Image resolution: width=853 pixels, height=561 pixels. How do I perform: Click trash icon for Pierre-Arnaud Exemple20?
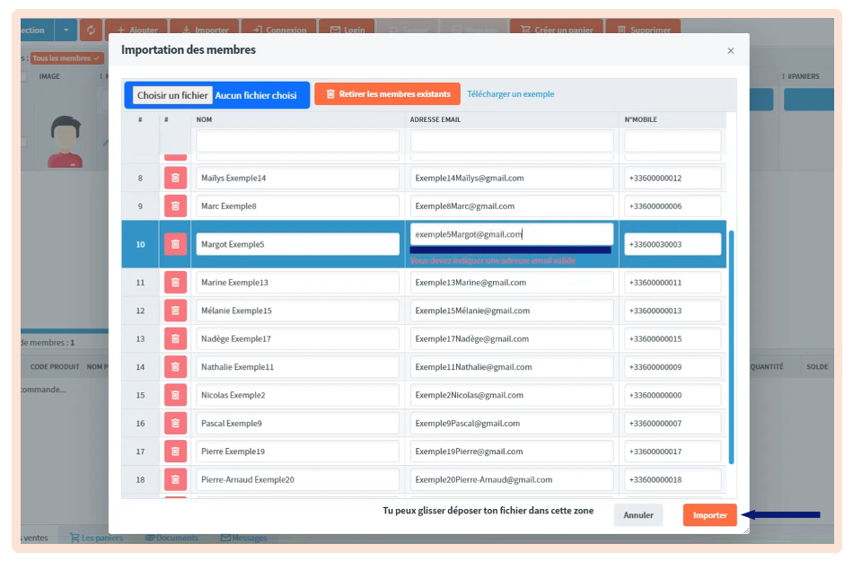coord(175,479)
